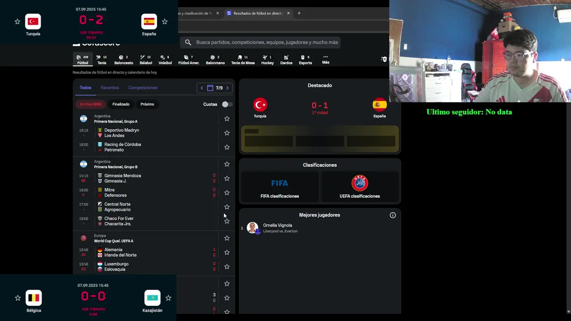Open the Baloncesto sport section
The width and height of the screenshot is (571, 321).
point(124,60)
